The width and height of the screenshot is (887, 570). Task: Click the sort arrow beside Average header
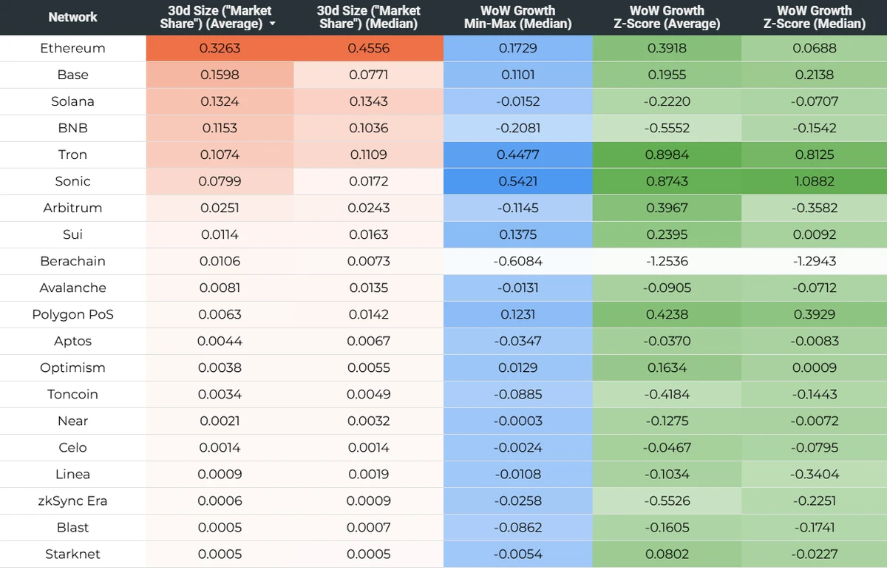tap(273, 24)
